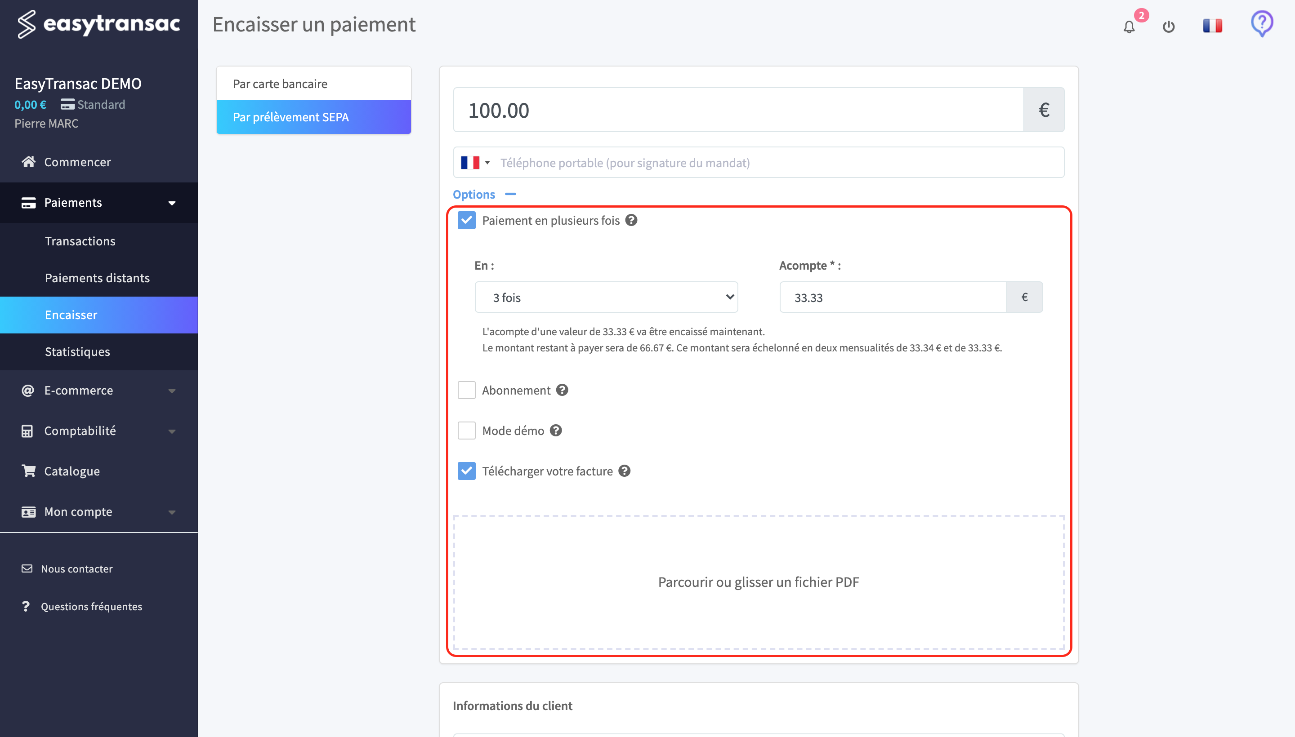Click the easytransac logo
This screenshot has height=737, width=1295.
[99, 24]
